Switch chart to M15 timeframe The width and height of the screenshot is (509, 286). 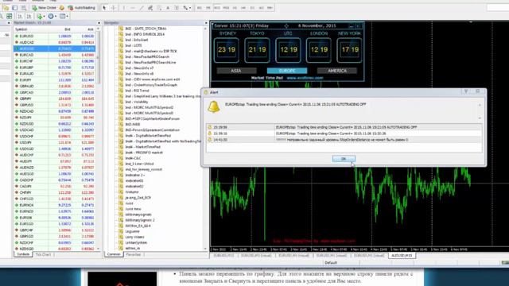[x=217, y=8]
